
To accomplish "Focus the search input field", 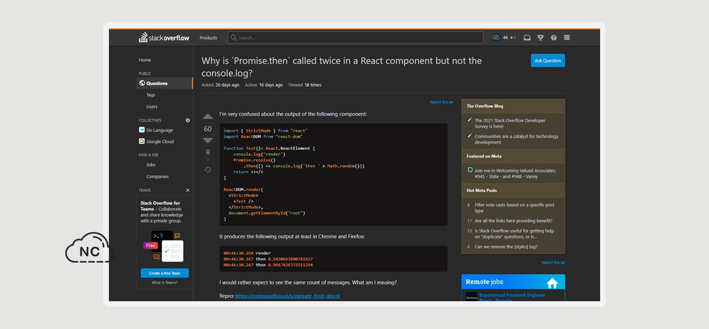I will pyautogui.click(x=356, y=38).
